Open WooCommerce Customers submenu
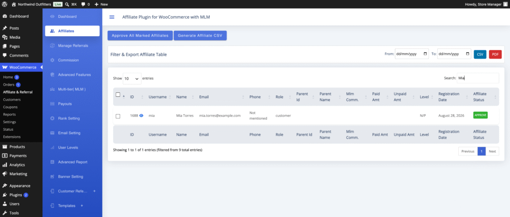510x217 pixels. [x=12, y=100]
